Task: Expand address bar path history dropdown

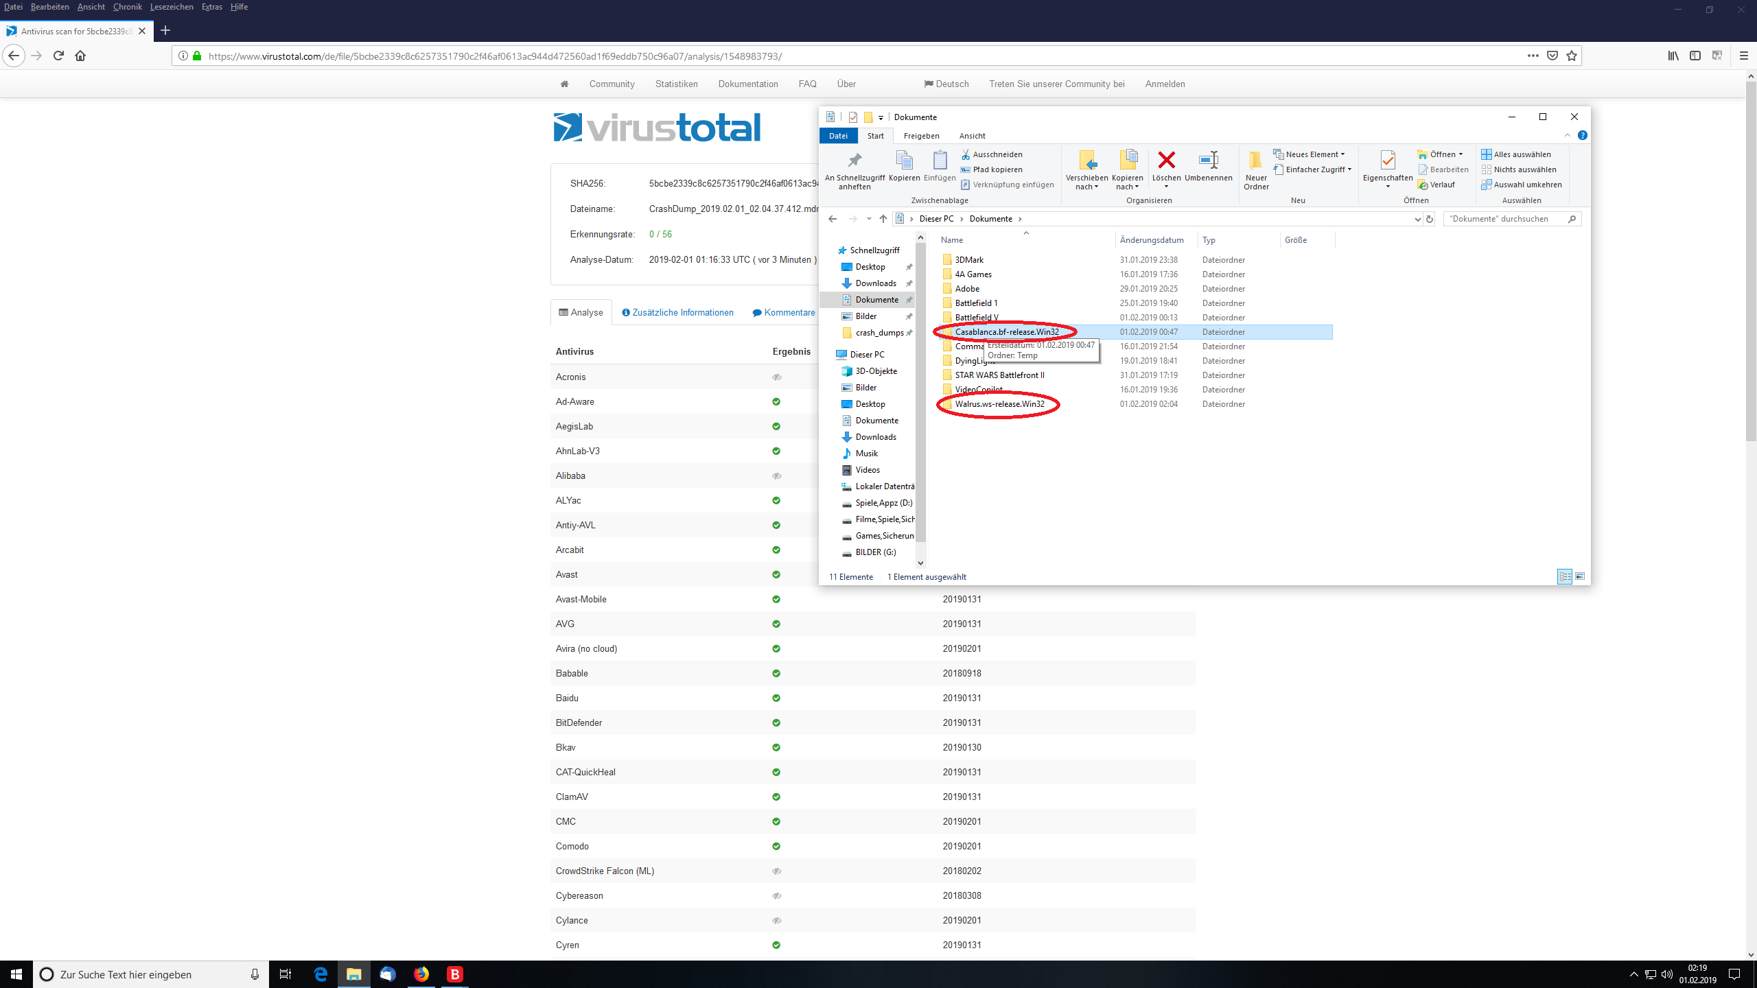Action: (x=1417, y=219)
